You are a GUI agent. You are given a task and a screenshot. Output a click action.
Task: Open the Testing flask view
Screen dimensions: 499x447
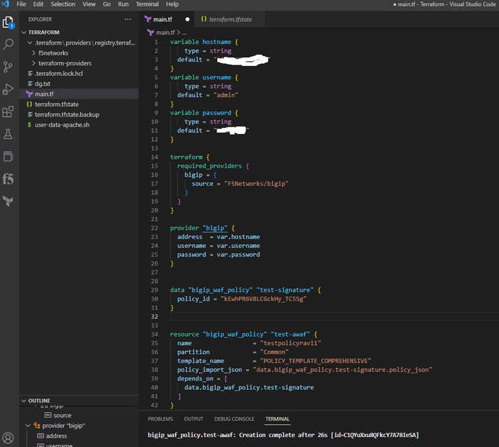tap(9, 134)
